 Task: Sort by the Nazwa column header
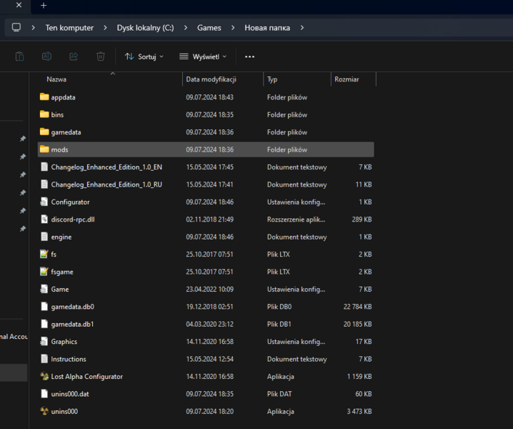click(x=57, y=79)
